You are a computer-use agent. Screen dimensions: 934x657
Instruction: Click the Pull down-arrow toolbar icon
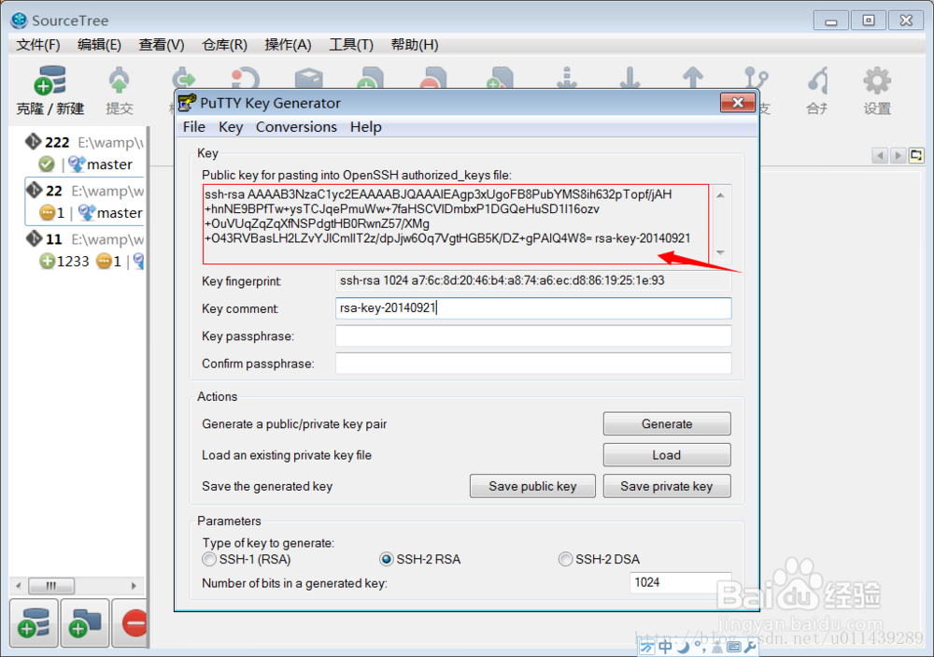(x=630, y=78)
